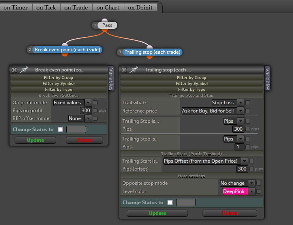Open the Reference price dropdown
293x225 pixels.
coord(213,111)
